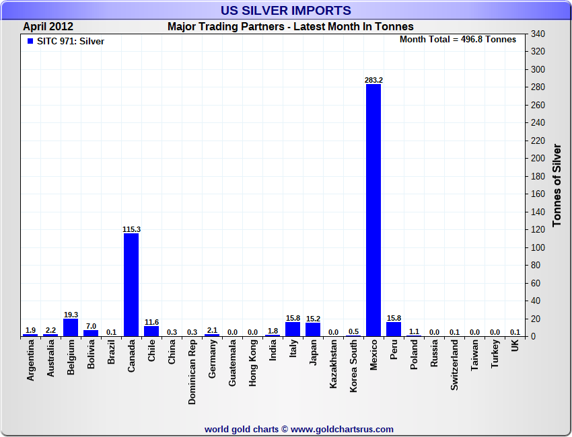Click the April 2012 date label
The image size is (572, 437).
point(48,27)
